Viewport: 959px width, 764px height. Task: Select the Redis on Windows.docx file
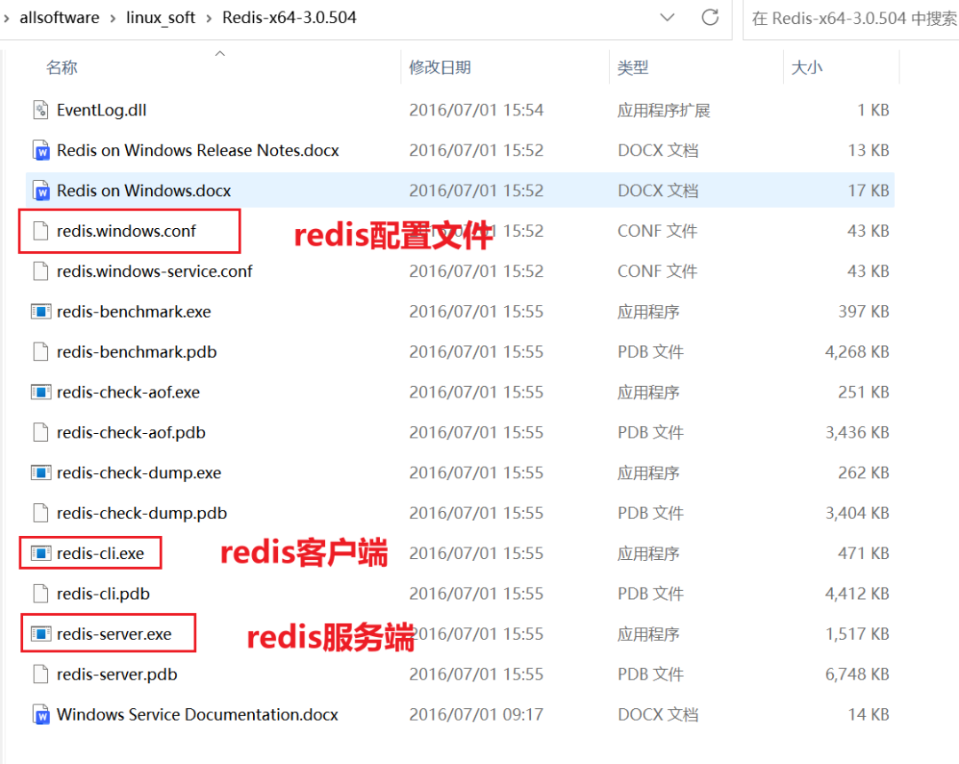point(460,191)
